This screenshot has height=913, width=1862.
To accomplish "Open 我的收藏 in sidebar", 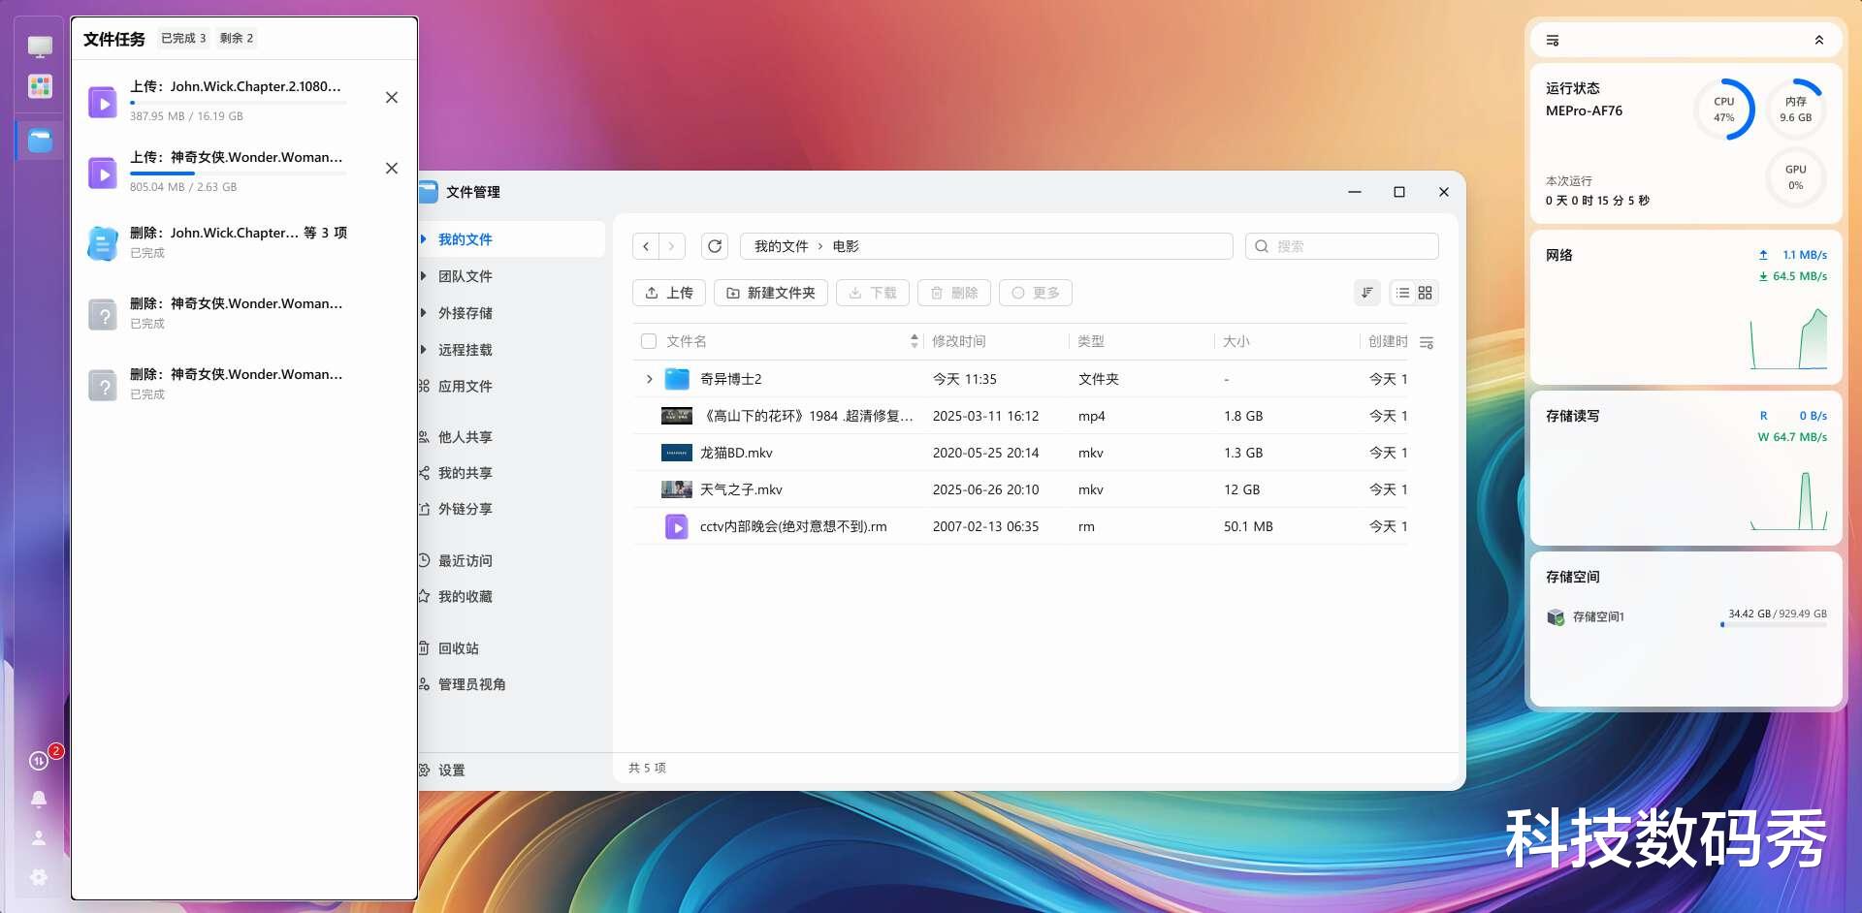I will 464,596.
